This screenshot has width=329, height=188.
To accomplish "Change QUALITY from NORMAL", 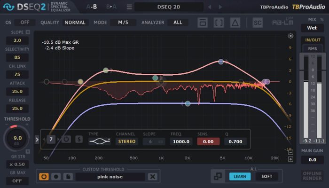I will tap(75, 23).
